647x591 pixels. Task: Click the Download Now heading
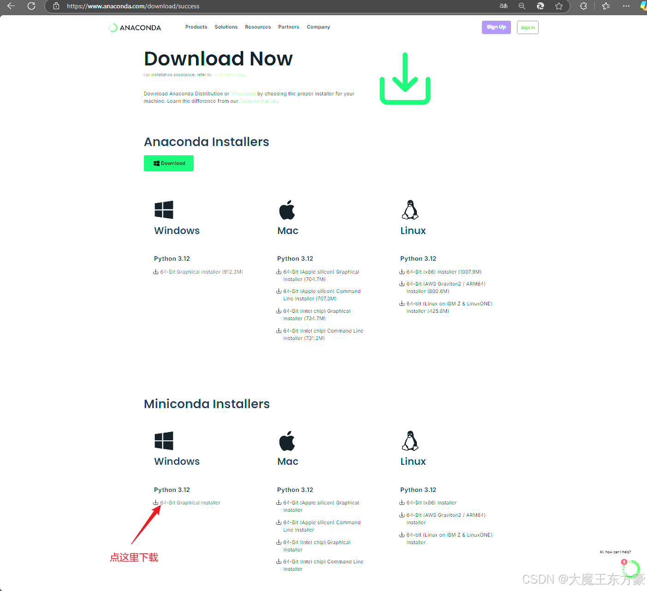click(x=218, y=59)
